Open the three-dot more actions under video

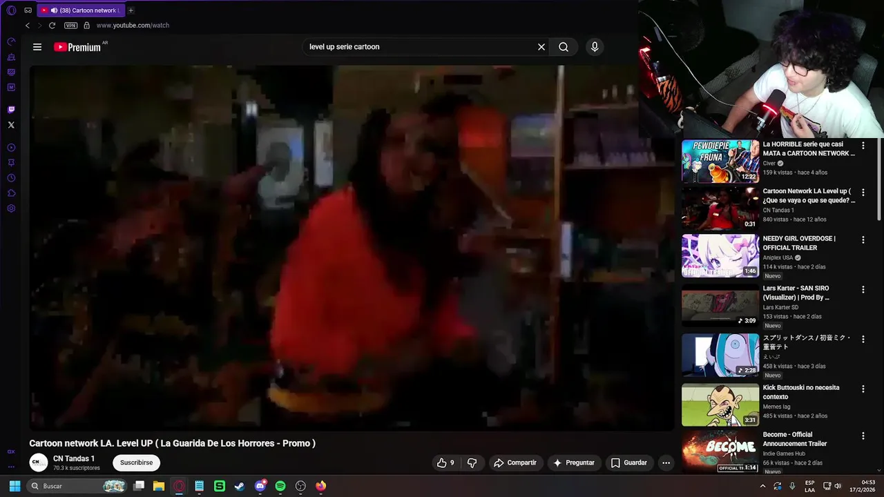[x=666, y=462]
